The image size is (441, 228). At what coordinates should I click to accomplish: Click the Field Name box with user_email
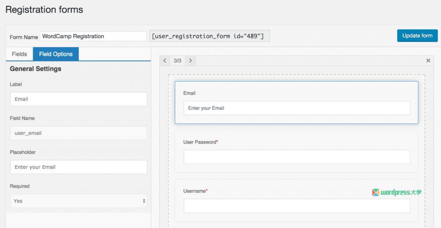click(78, 133)
